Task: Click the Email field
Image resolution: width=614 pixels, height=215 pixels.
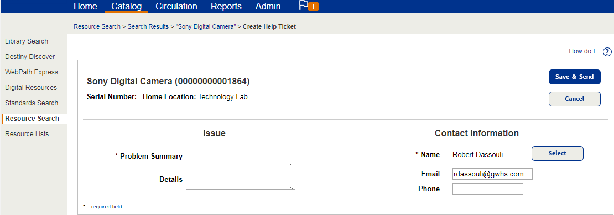Action: point(492,174)
